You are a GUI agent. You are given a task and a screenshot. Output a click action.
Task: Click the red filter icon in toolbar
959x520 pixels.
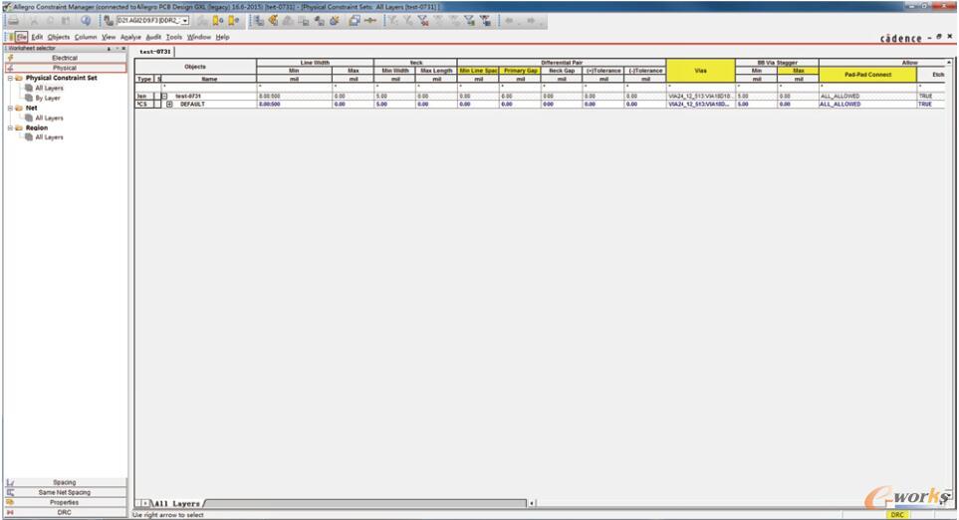pos(423,21)
